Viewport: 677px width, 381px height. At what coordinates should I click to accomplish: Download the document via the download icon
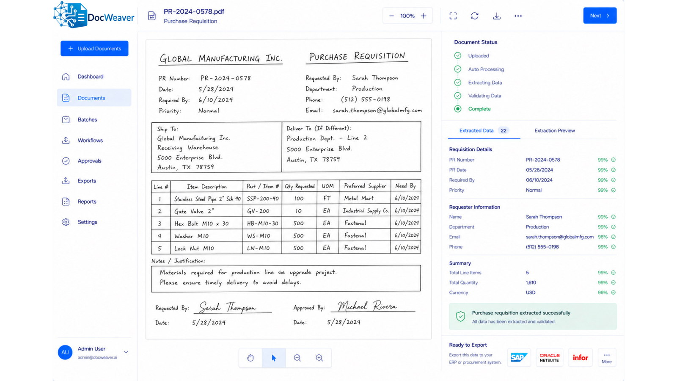[497, 16]
